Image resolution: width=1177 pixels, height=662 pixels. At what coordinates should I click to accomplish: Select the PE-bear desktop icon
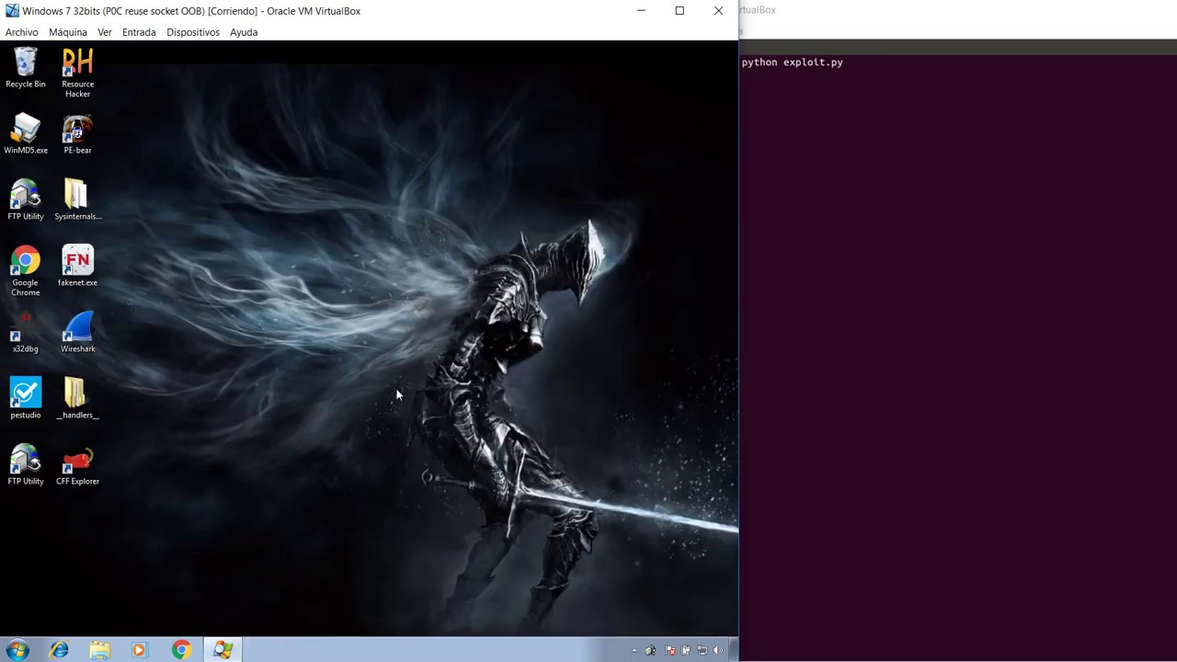pyautogui.click(x=77, y=134)
